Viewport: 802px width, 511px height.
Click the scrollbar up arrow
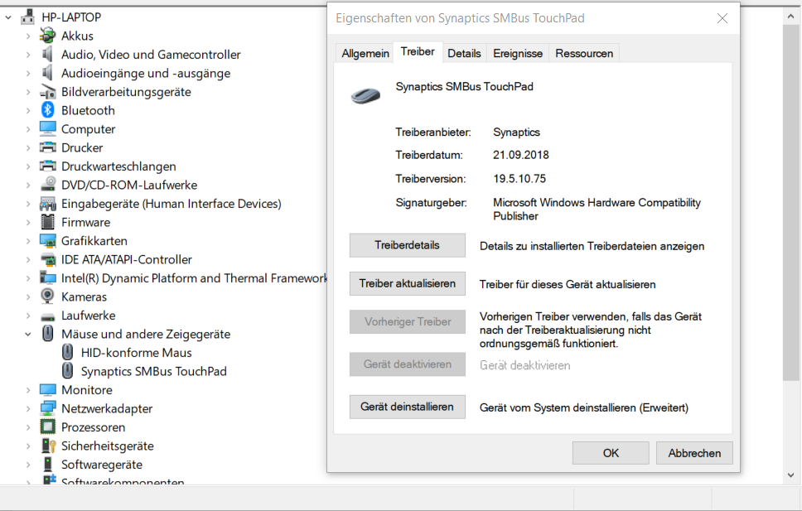pyautogui.click(x=790, y=17)
